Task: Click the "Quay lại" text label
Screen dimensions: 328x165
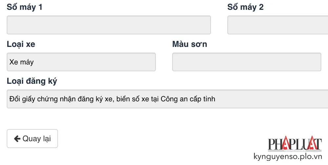Action: [36, 139]
